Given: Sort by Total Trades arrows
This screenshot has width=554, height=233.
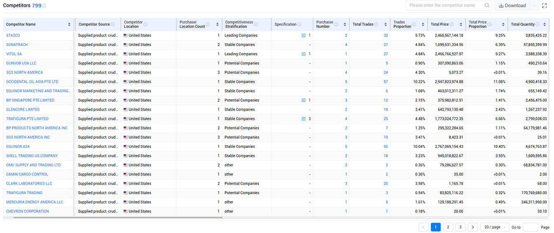Looking at the screenshot, I should point(385,25).
